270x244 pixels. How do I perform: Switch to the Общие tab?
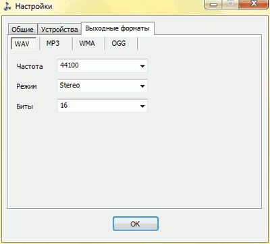(x=22, y=29)
